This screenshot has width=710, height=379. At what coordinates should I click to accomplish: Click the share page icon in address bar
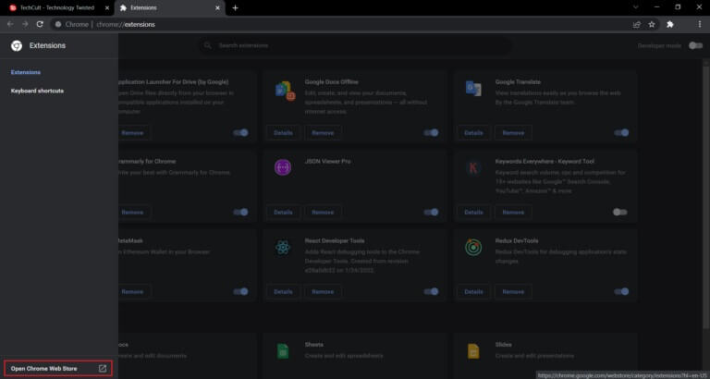click(x=637, y=24)
